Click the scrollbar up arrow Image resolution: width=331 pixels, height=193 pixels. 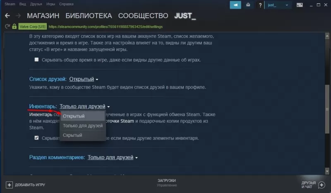(x=327, y=36)
